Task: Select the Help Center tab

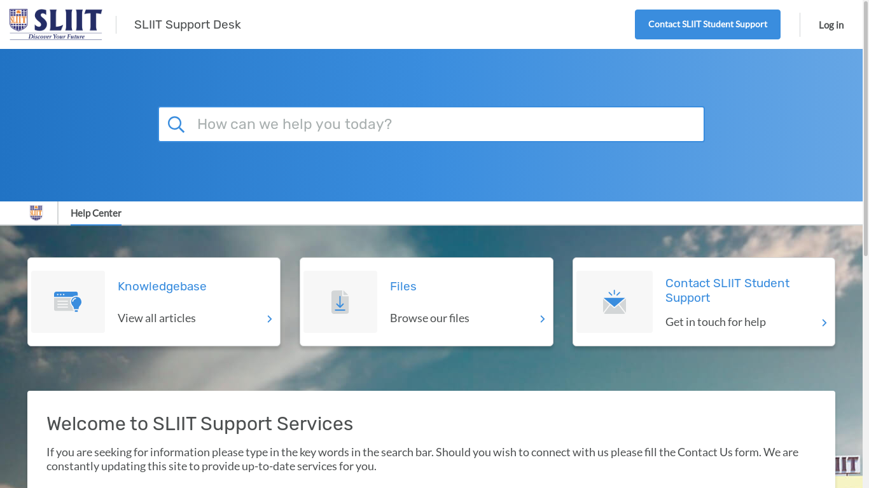Action: [x=96, y=213]
